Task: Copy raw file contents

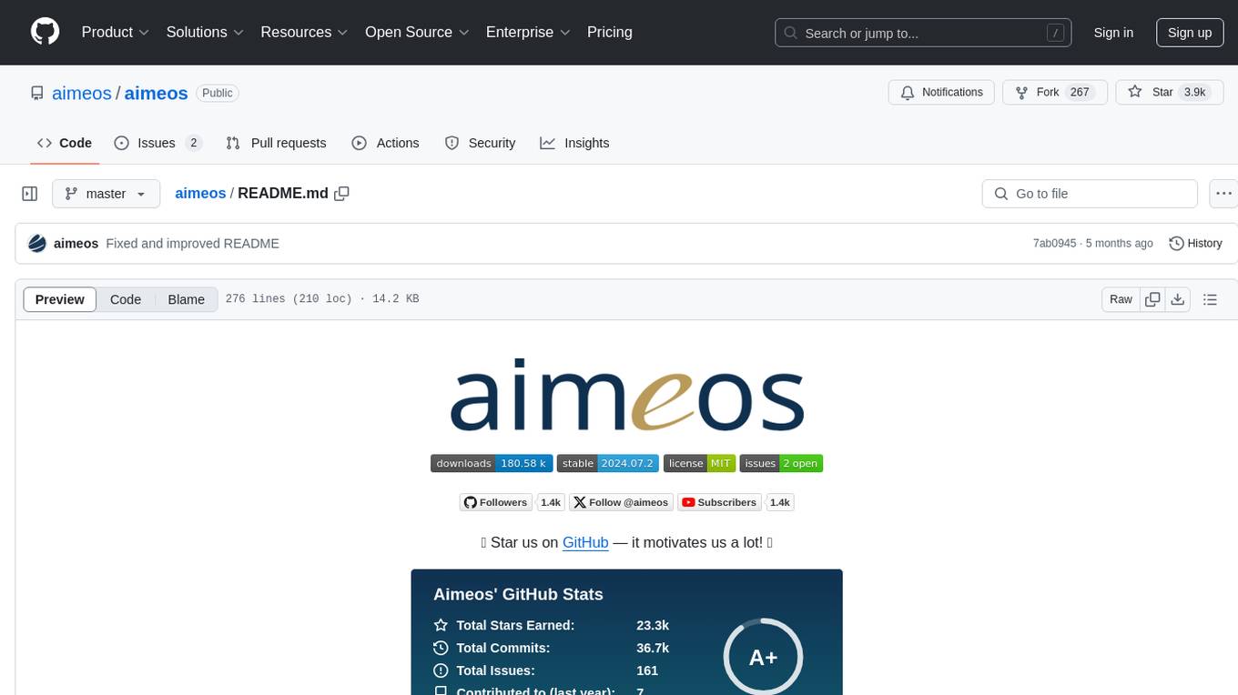Action: [1153, 299]
